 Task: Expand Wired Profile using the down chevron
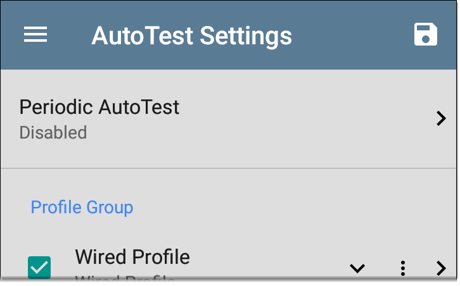point(357,268)
